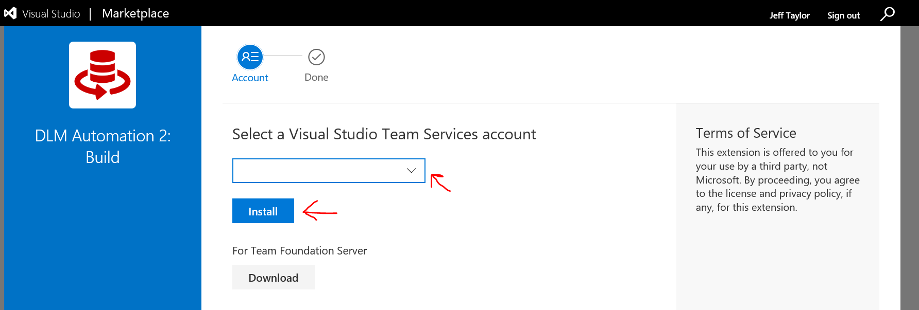This screenshot has width=919, height=310.
Task: Select the Done step label
Action: (316, 77)
